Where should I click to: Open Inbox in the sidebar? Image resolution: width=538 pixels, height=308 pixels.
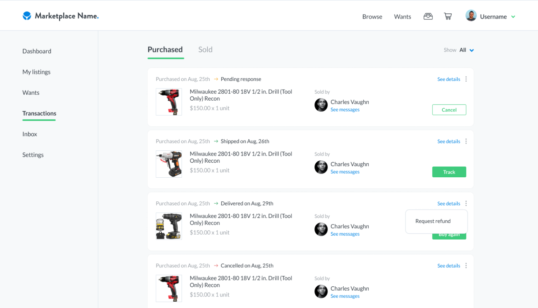pyautogui.click(x=30, y=134)
